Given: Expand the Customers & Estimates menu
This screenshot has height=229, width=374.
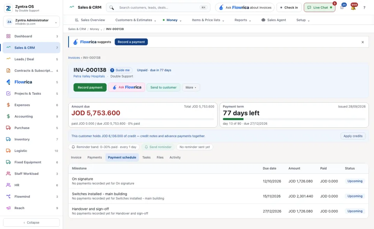Looking at the screenshot, I should click(136, 20).
